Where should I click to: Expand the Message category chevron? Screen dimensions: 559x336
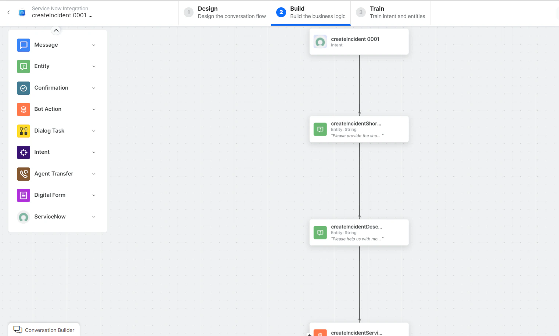tap(94, 45)
